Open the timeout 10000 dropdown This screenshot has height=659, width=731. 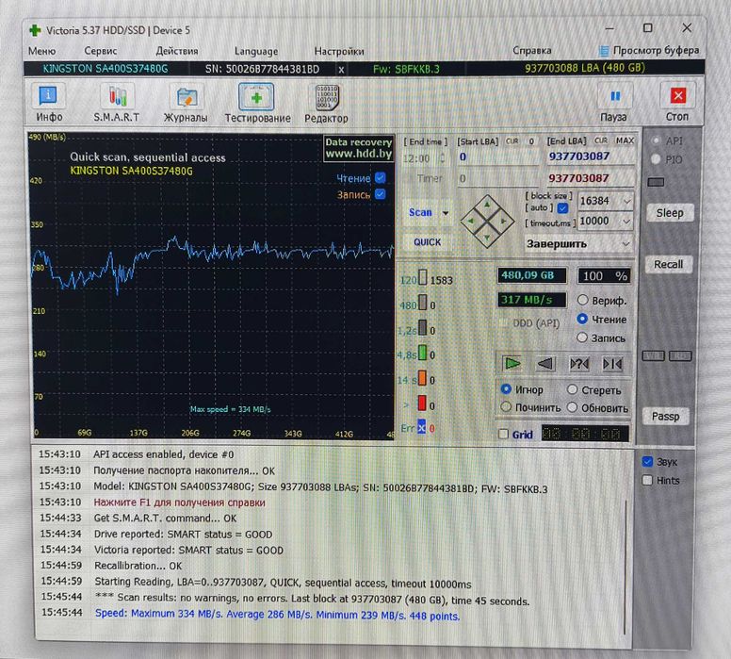pyautogui.click(x=627, y=222)
